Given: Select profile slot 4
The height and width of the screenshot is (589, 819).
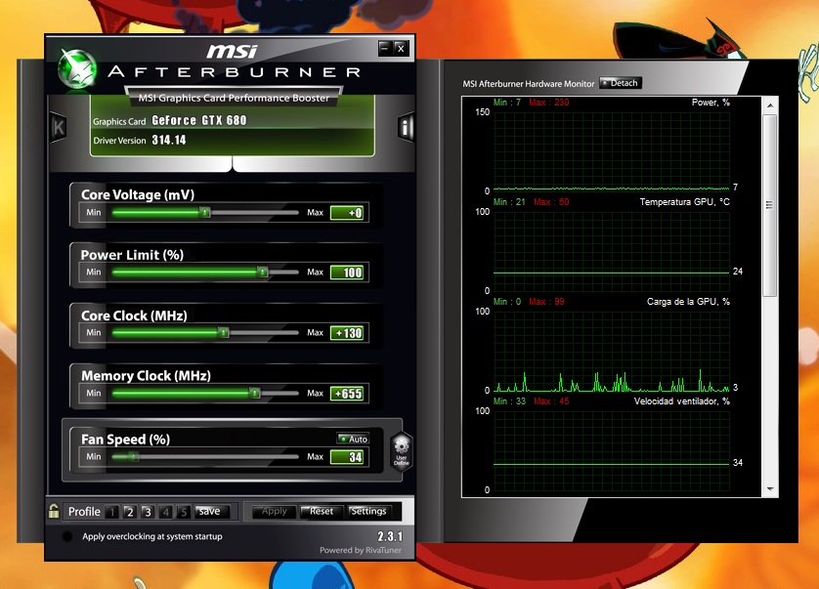Looking at the screenshot, I should pos(165,512).
